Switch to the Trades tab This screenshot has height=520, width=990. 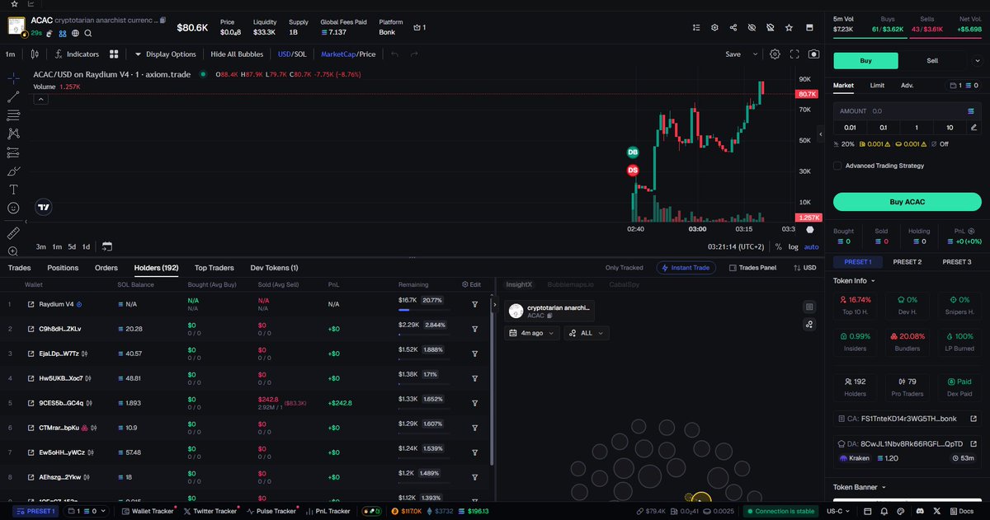pyautogui.click(x=19, y=268)
